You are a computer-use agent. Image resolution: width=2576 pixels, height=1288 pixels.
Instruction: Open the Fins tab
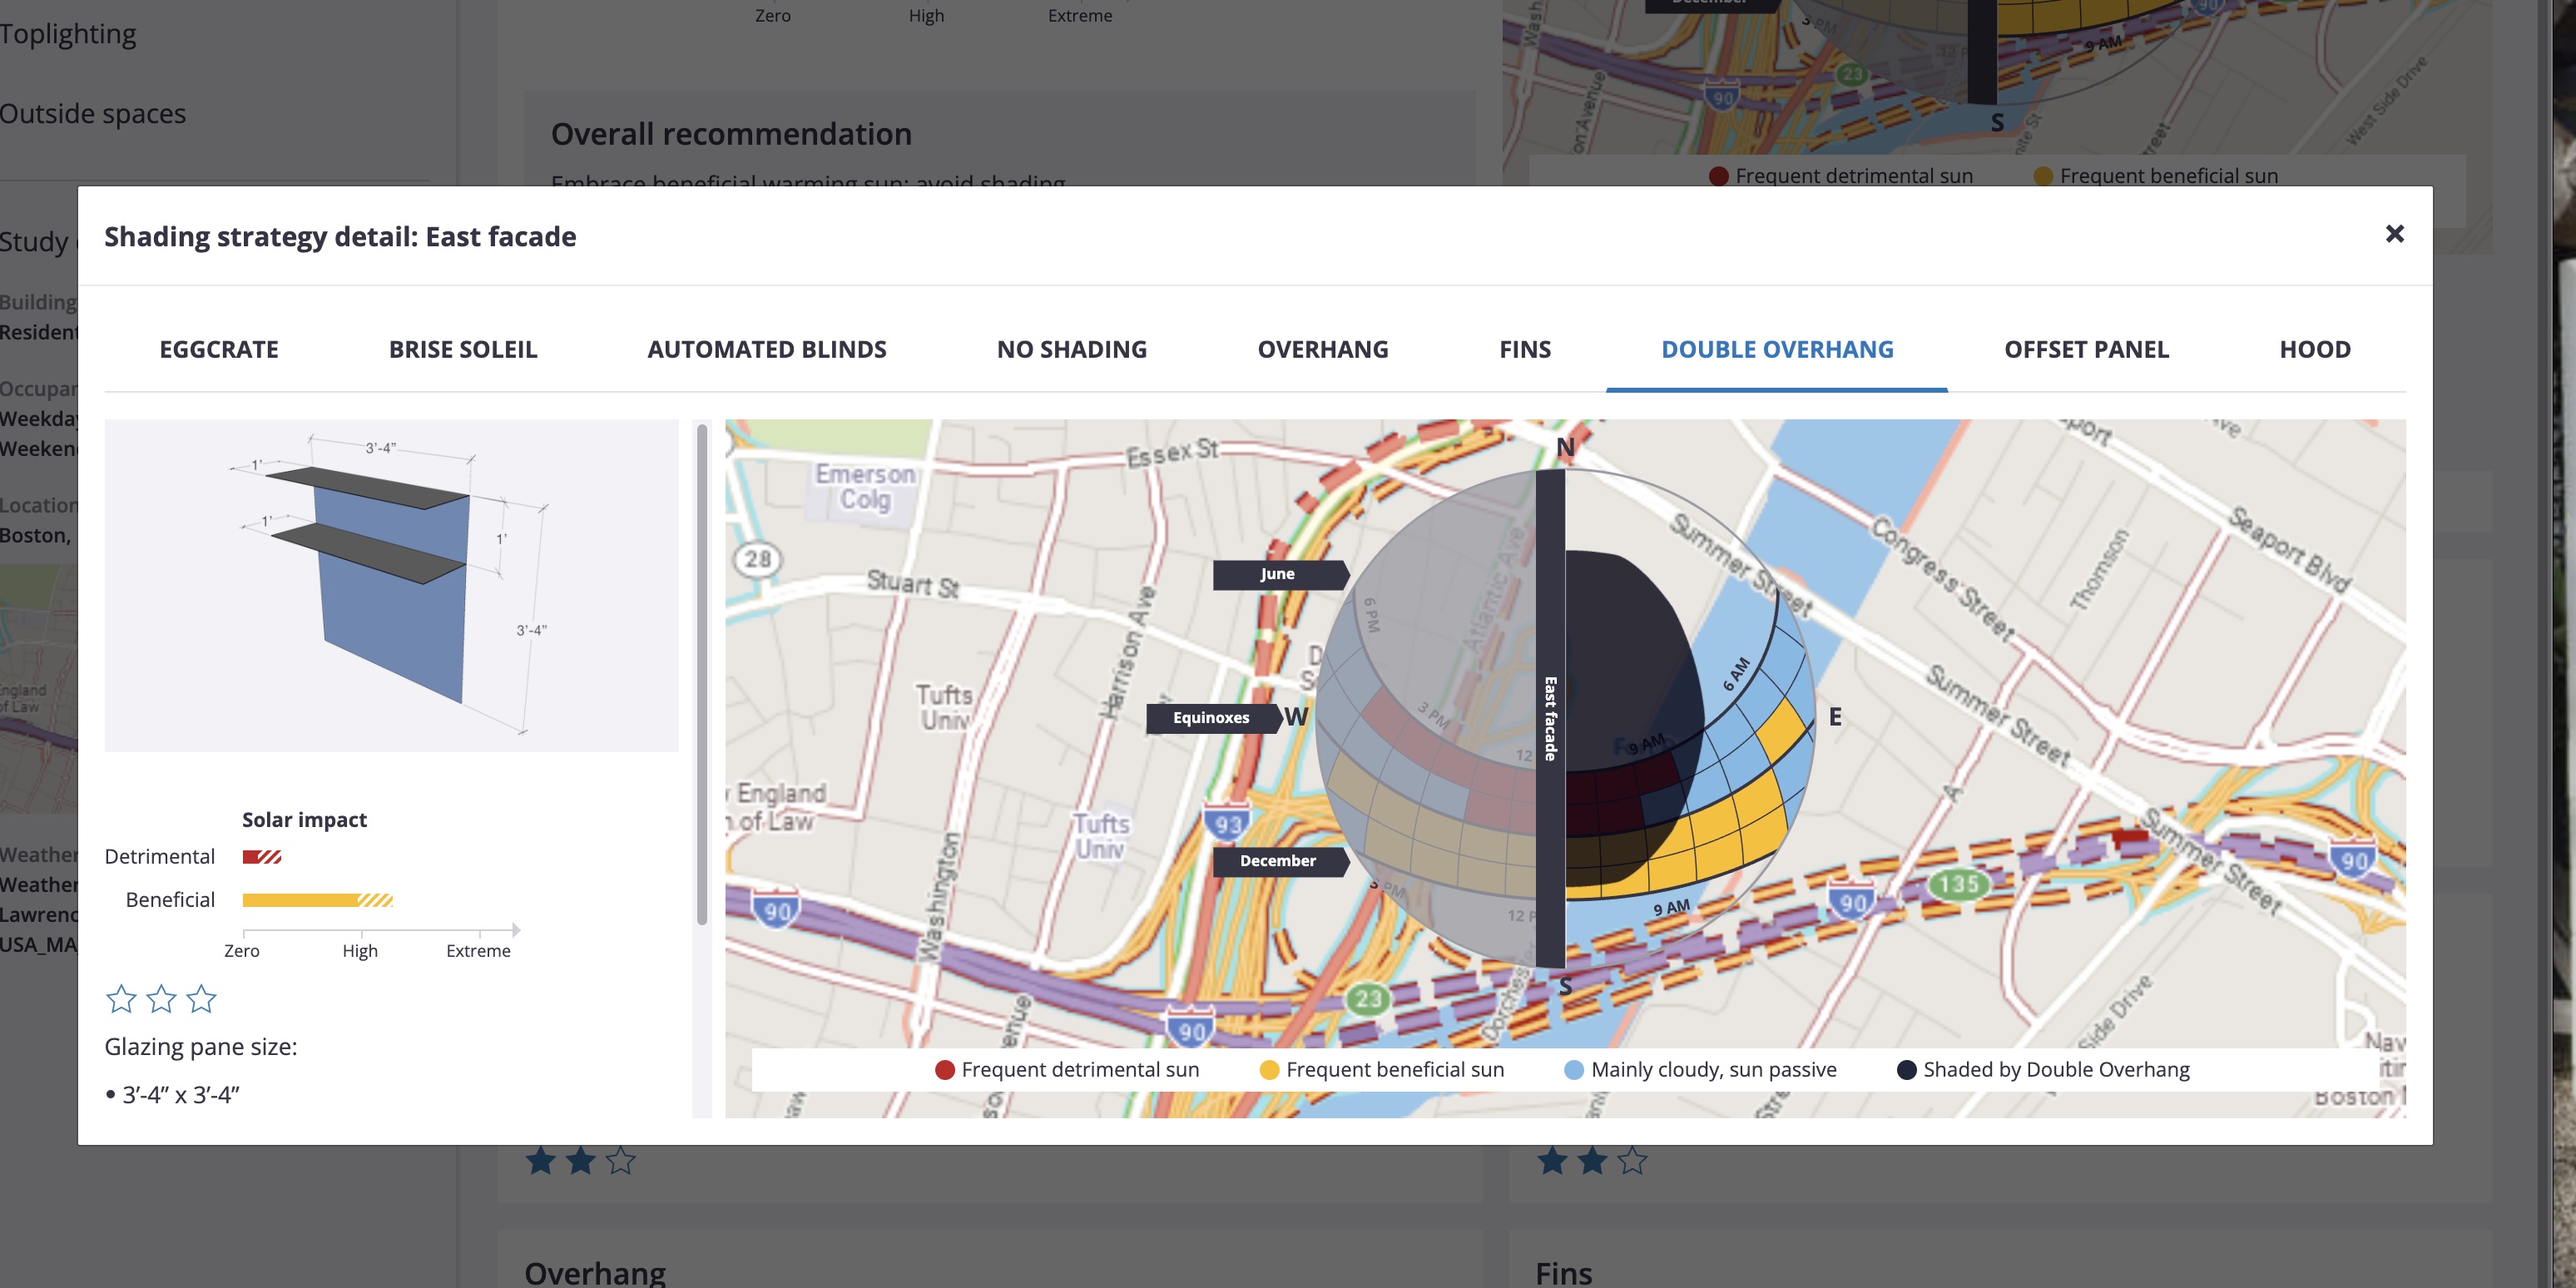pyautogui.click(x=1525, y=349)
